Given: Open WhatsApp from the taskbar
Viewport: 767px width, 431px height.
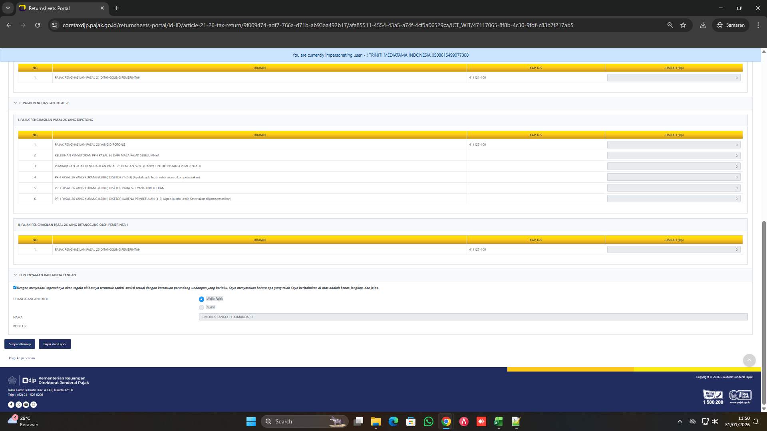Looking at the screenshot, I should point(428,421).
